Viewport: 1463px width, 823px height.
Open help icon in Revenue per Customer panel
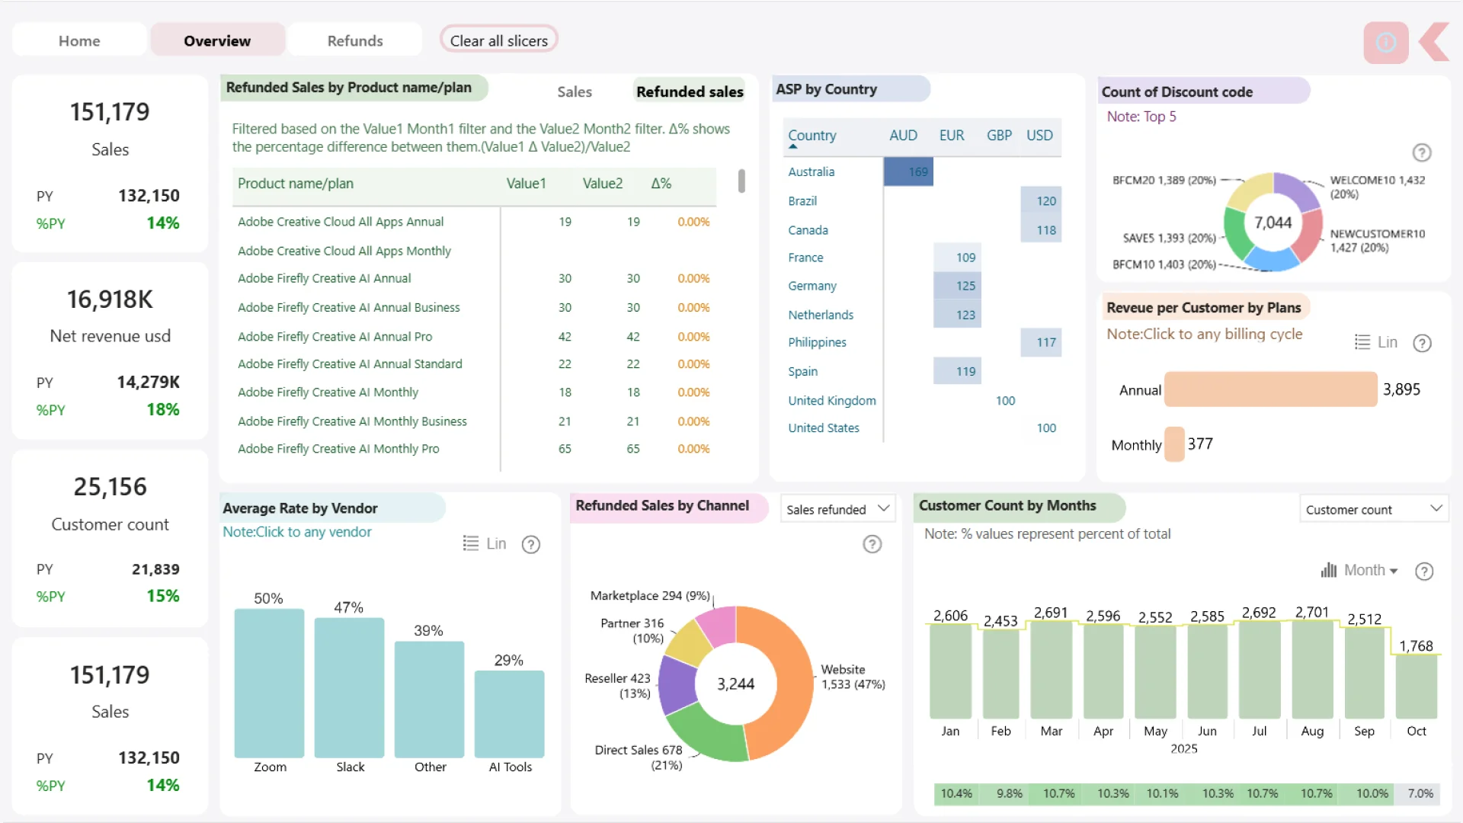click(1421, 344)
